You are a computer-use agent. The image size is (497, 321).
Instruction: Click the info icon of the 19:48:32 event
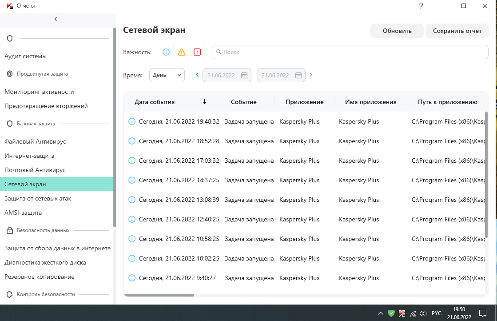[132, 121]
